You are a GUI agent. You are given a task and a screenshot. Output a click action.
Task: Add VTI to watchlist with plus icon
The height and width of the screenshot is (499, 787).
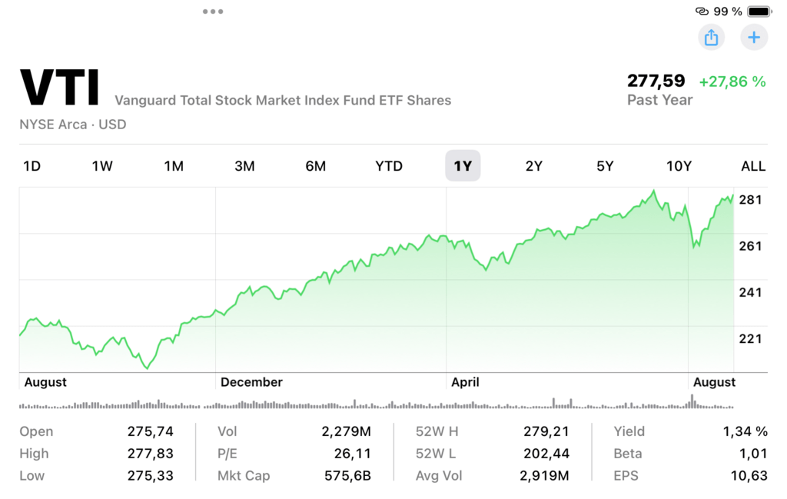754,37
